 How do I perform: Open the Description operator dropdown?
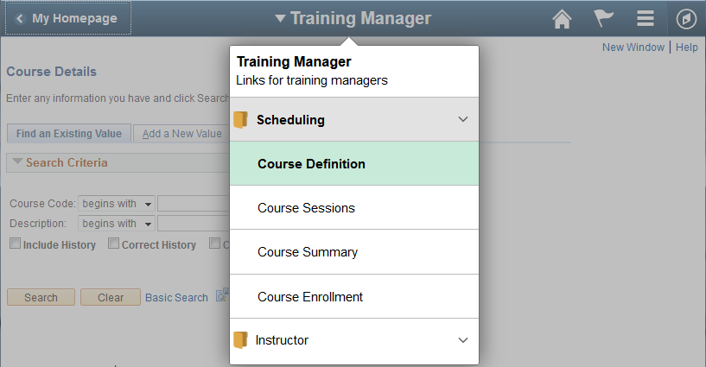click(x=117, y=224)
